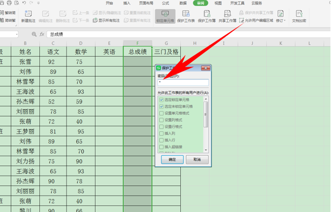Click 下一条 next comment
Viewport: 331px width, 212px height.
tap(81, 20)
